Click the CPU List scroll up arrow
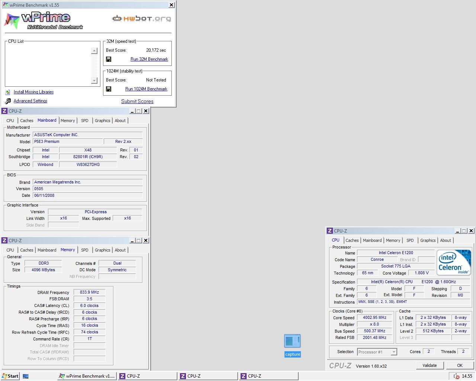 [x=94, y=51]
